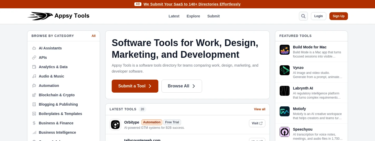375x141 pixels.
Task: Open the search magnifier icon
Action: tap(303, 16)
